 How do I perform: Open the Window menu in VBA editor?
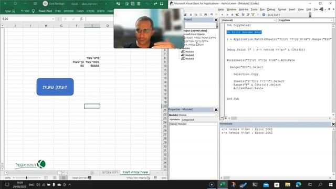point(231,9)
